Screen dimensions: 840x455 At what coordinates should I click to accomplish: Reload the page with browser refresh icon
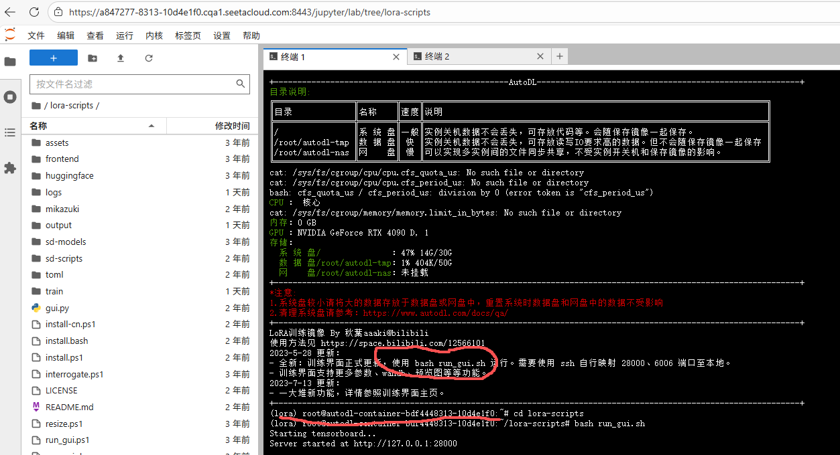34,12
